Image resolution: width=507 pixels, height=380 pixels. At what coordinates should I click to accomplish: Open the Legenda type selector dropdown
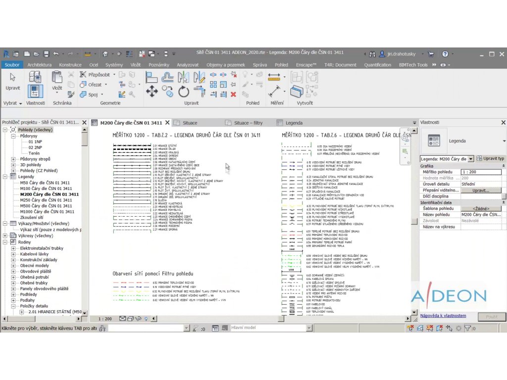[504, 141]
